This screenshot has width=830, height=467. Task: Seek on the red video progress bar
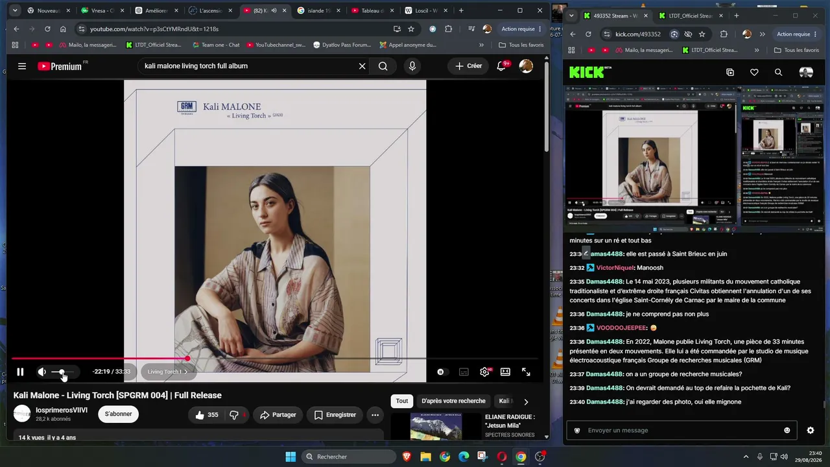point(274,358)
